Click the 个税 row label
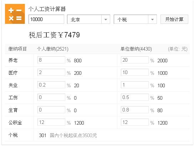 click(x=13, y=135)
